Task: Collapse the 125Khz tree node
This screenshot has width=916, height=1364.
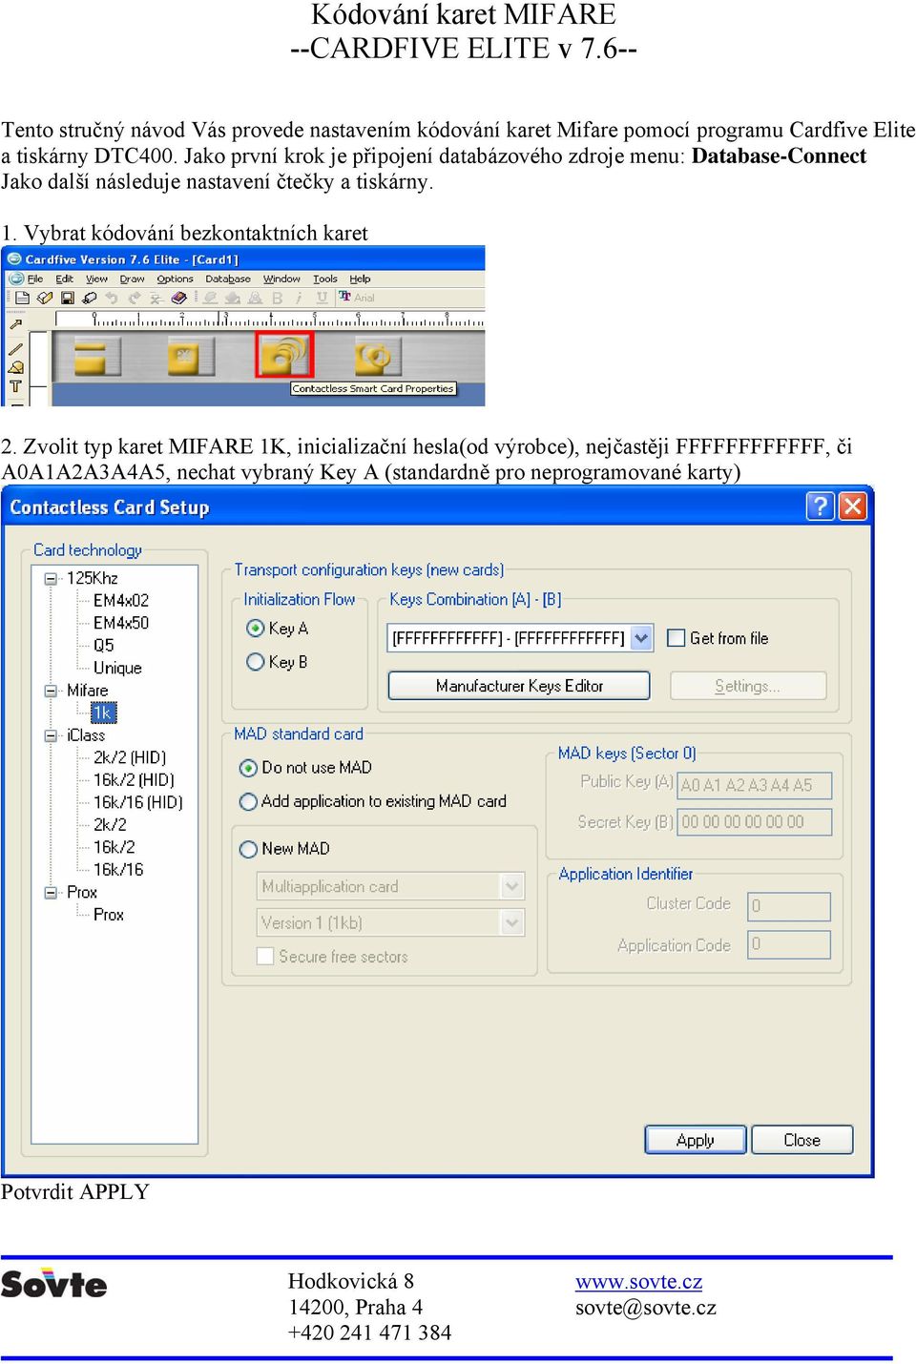Action: click(51, 577)
